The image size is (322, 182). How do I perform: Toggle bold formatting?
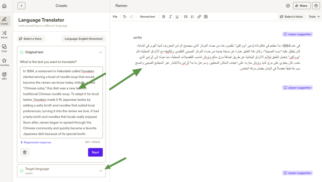(x=164, y=16)
